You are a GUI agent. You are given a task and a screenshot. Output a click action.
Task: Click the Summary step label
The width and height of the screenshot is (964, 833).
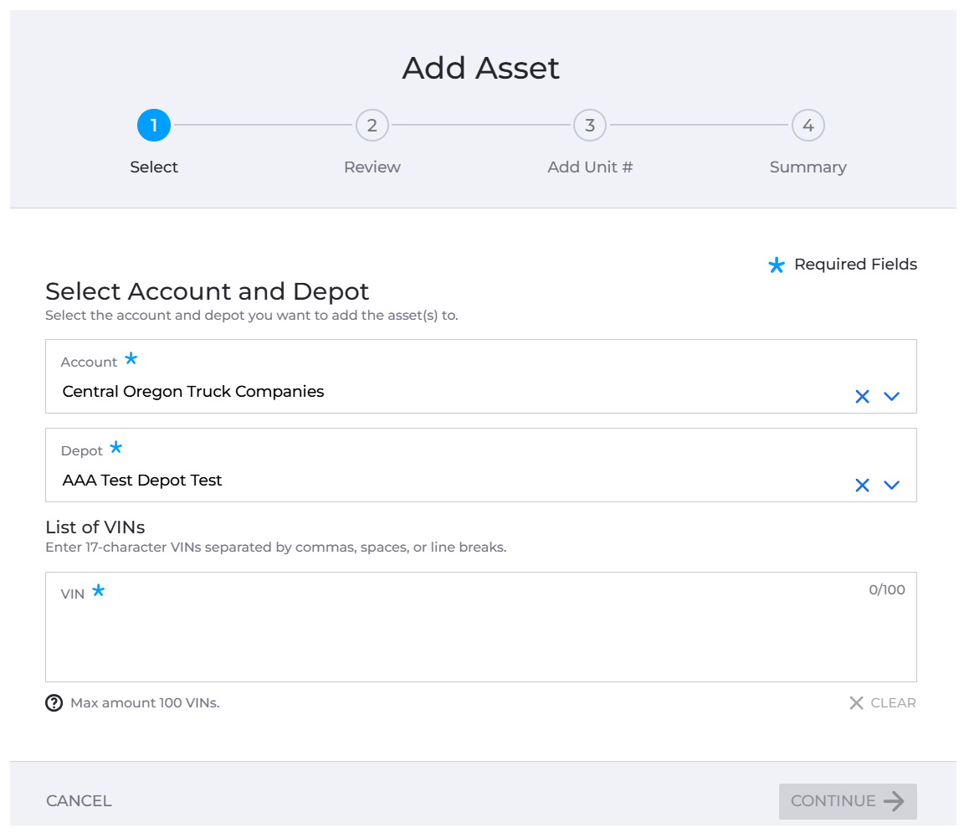click(808, 167)
